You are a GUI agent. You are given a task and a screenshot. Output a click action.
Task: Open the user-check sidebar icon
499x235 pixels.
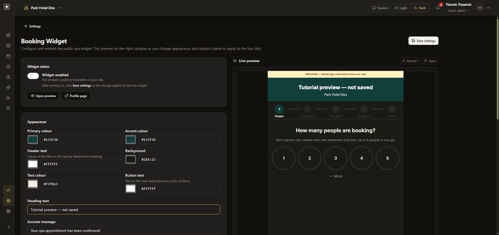tap(8, 98)
